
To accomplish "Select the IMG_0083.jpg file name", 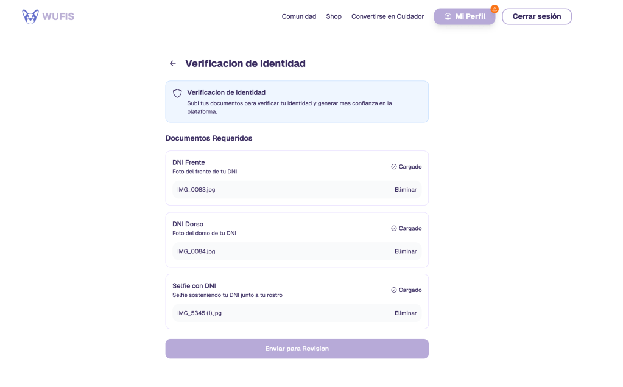I will [x=196, y=190].
